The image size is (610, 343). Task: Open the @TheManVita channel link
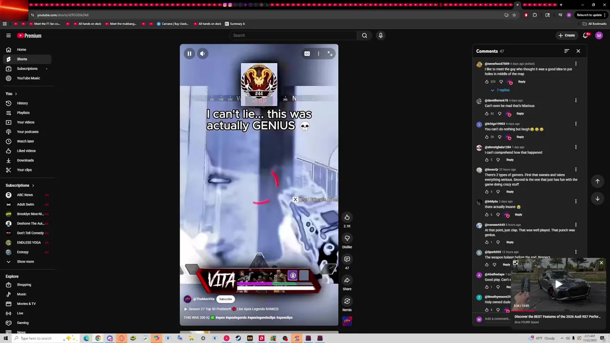coord(203,299)
